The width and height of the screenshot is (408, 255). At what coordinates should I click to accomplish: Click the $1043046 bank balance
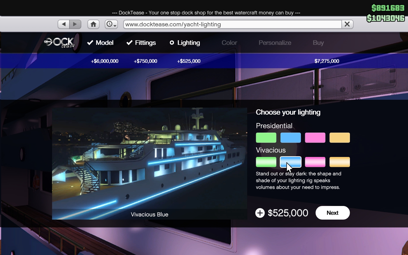386,18
